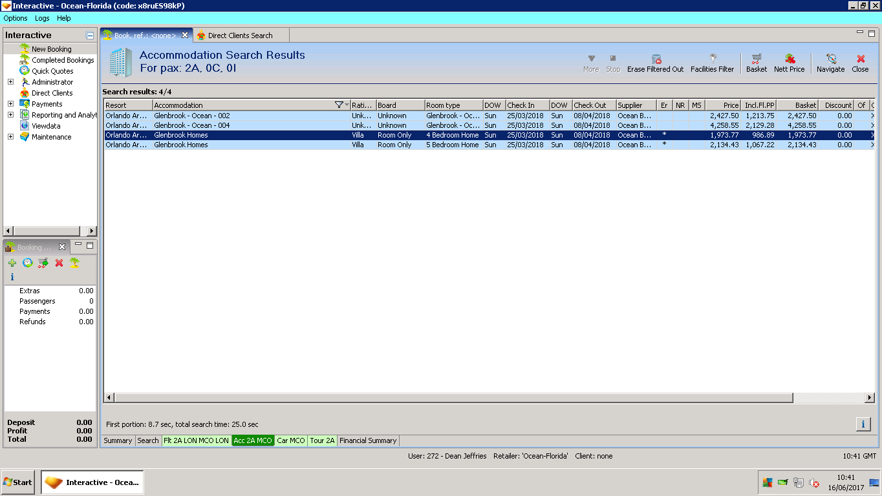
Task: Open the Financial Summary tab
Action: pos(368,440)
